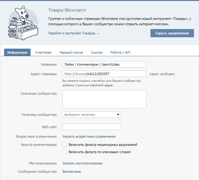Switch to the Чёрный список tab
Viewport: 199px width, 180px height.
[71, 52]
